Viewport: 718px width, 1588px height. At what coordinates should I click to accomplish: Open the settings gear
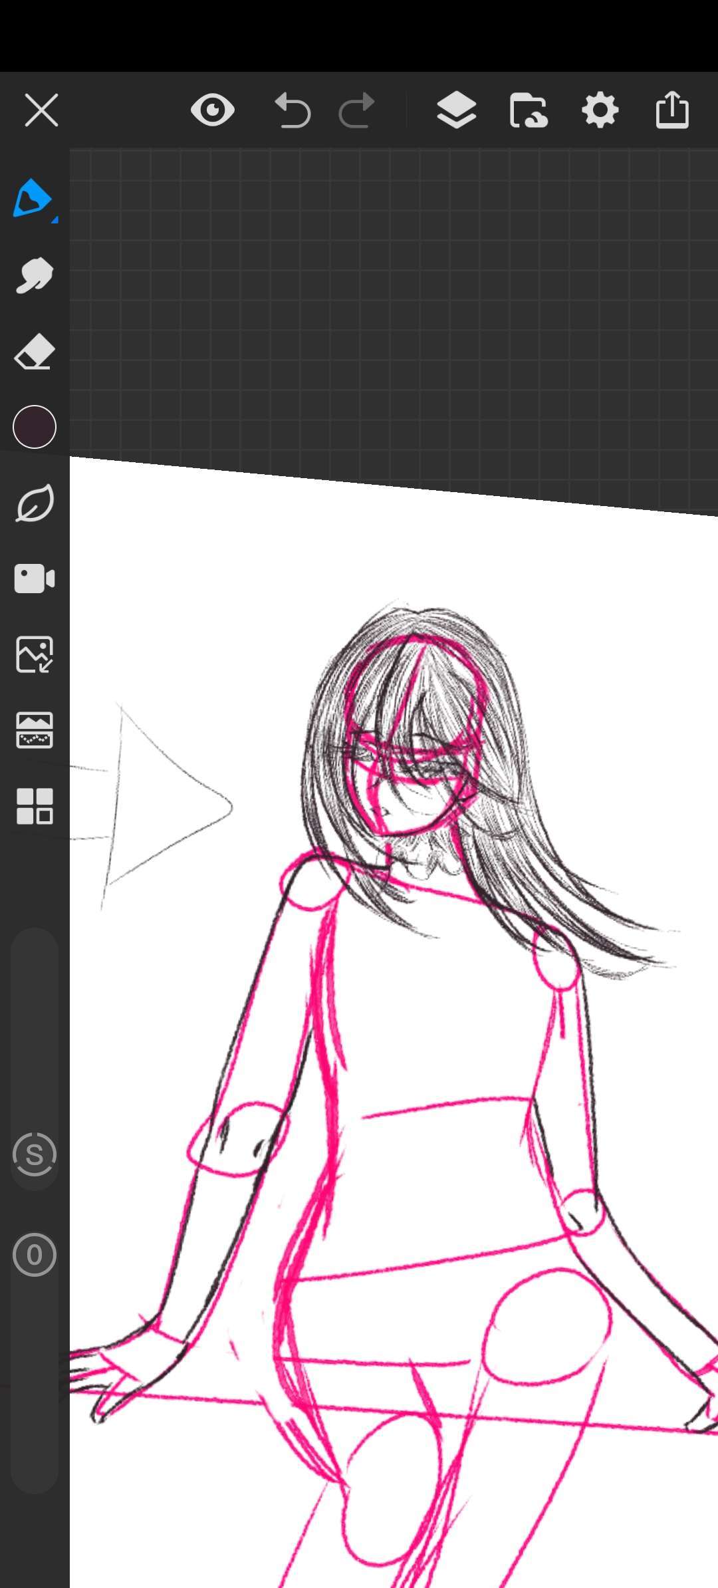600,110
